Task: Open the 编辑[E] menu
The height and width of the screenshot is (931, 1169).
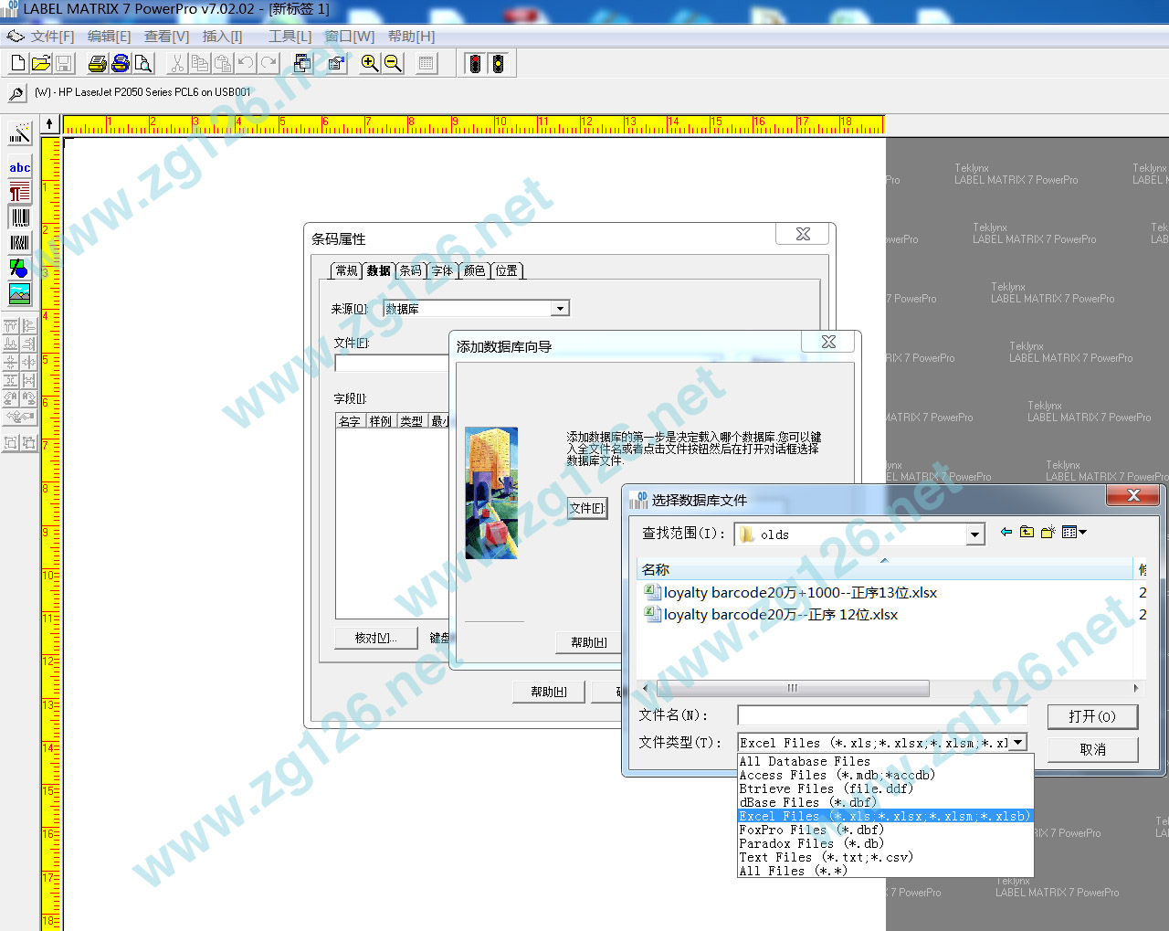Action: pyautogui.click(x=109, y=37)
